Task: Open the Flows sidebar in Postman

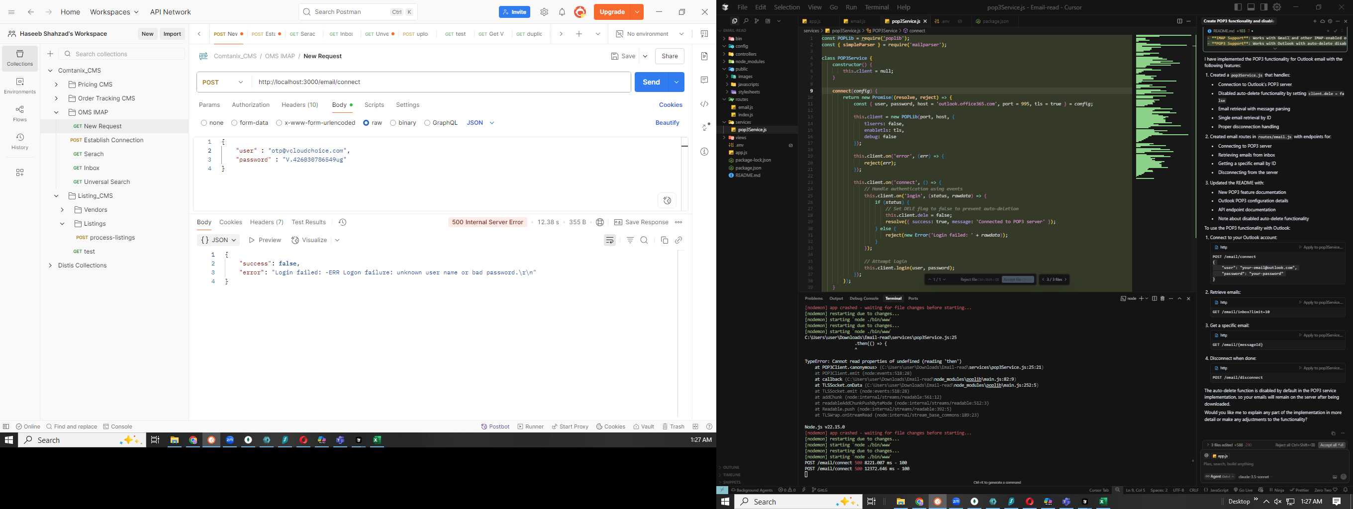Action: click(x=20, y=114)
